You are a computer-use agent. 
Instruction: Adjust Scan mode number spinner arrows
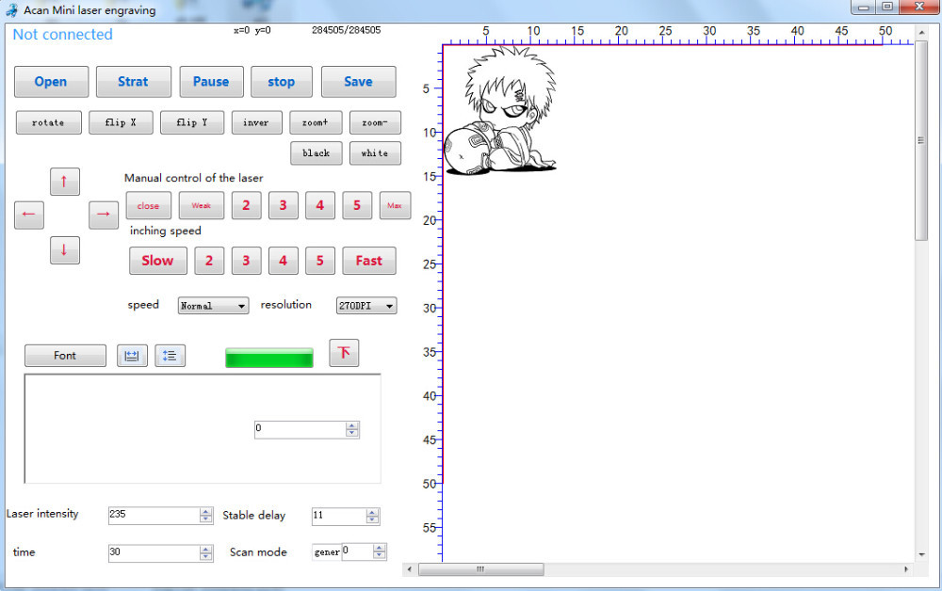379,551
